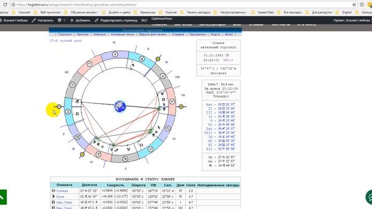Click the GMT+3 time zone link

pos(228,60)
